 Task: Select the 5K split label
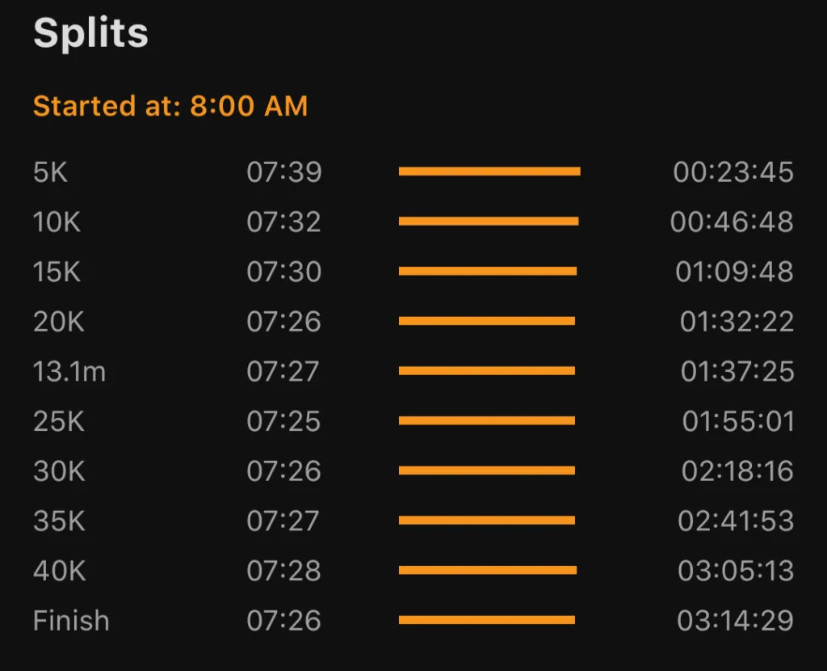click(50, 172)
